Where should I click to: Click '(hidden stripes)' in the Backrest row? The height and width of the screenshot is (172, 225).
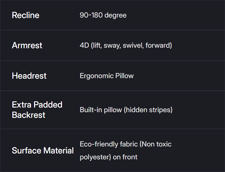click(148, 110)
